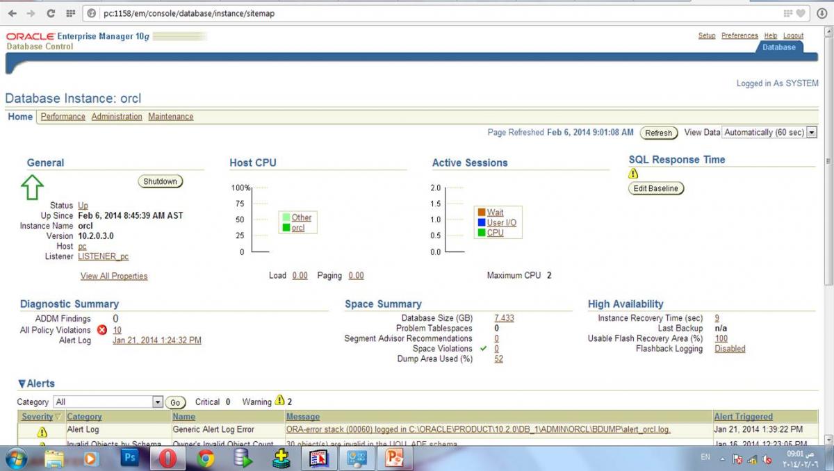Reload the page with the browser refresh icon
Screen dimensions: 834x471
point(51,13)
